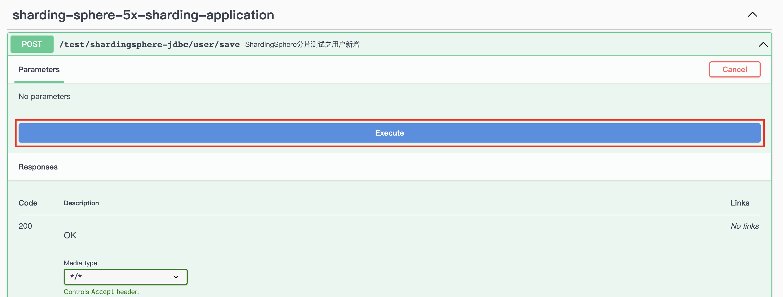Click the green POST method badge
783x297 pixels.
(x=32, y=44)
